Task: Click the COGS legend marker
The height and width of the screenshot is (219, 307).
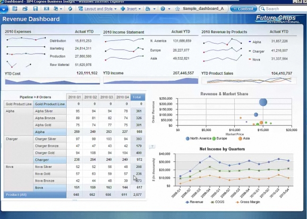Action: click(213, 202)
